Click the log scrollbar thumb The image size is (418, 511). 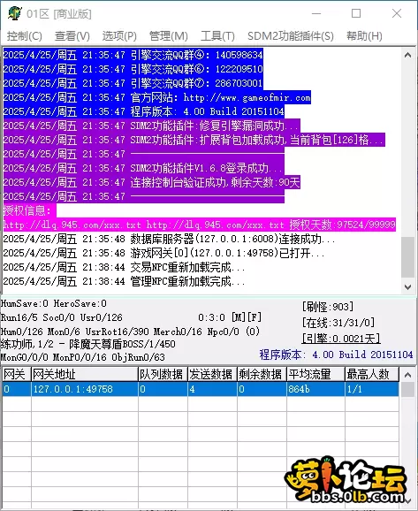407,256
